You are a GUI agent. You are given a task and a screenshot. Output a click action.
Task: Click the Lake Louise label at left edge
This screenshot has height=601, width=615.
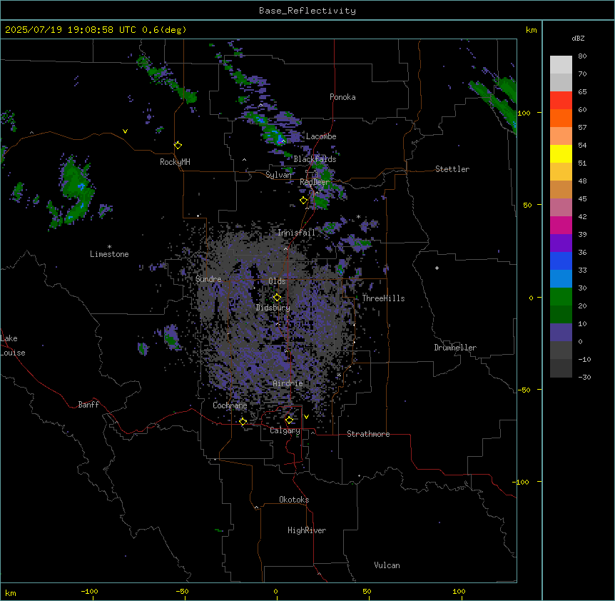[x=13, y=345]
